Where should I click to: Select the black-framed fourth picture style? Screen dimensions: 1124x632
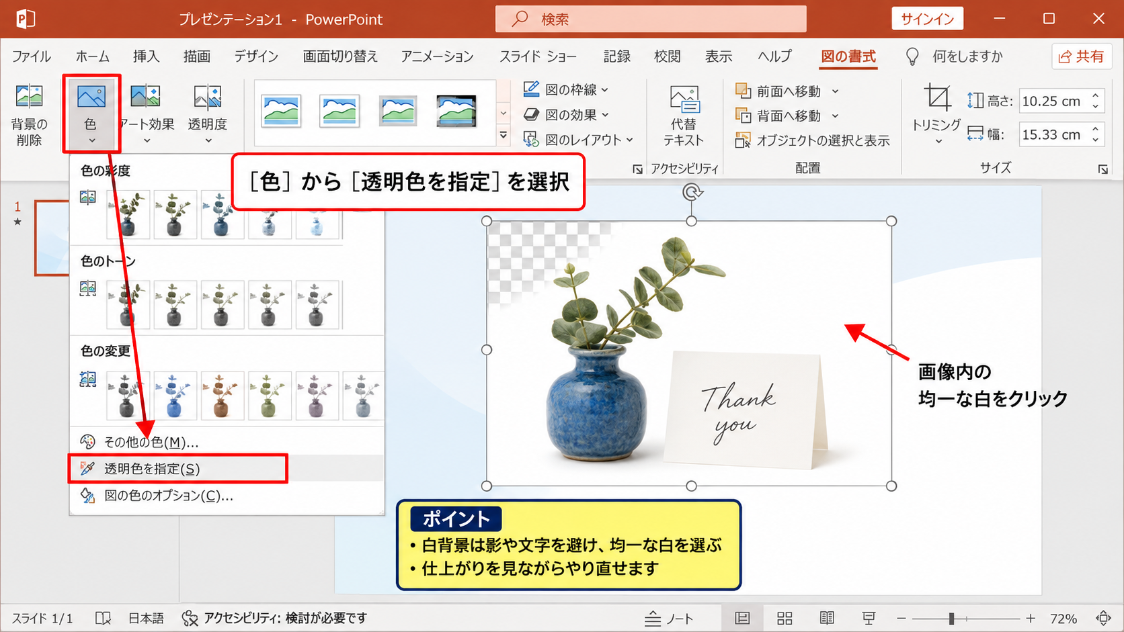[x=456, y=111]
